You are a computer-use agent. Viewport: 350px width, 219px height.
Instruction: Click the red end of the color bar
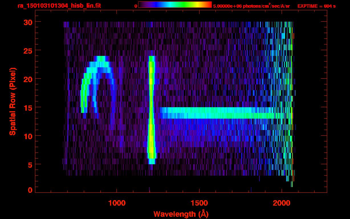tap(209, 5)
